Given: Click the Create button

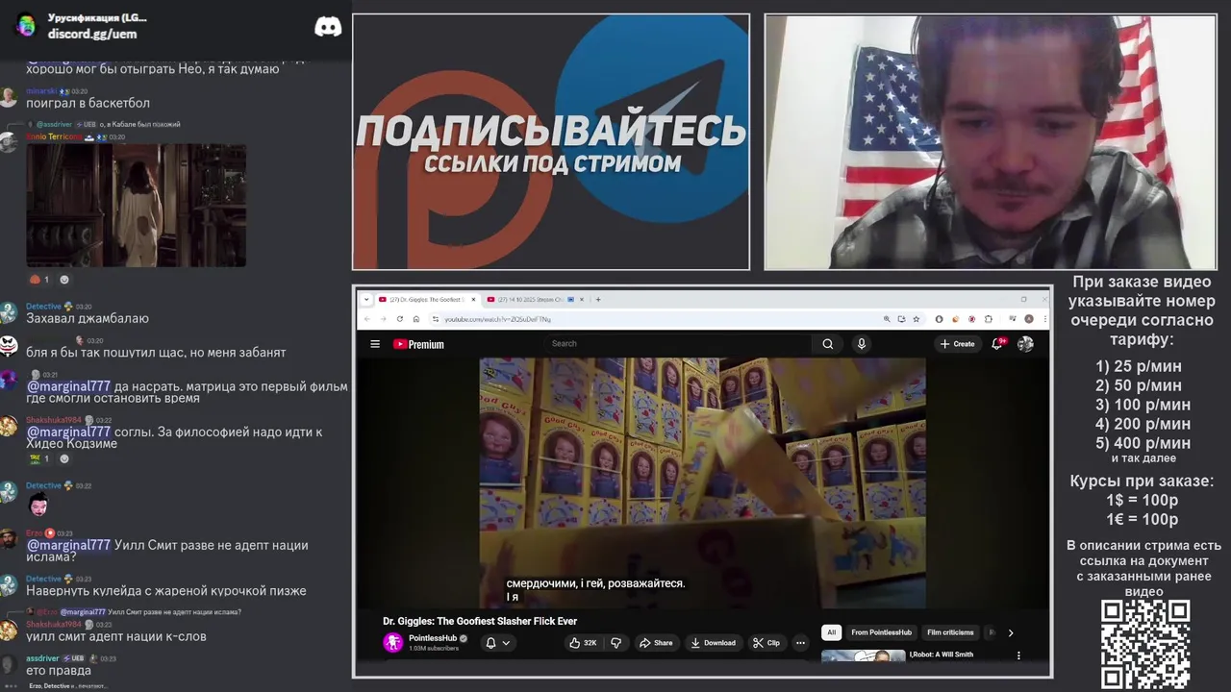Looking at the screenshot, I should click(958, 344).
